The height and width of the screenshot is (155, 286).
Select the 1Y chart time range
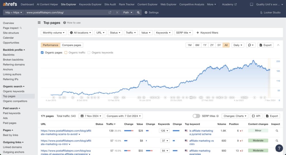click(x=205, y=45)
